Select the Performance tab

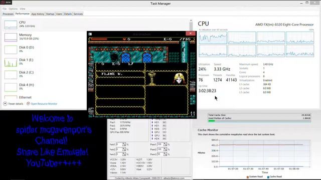pos(22,13)
